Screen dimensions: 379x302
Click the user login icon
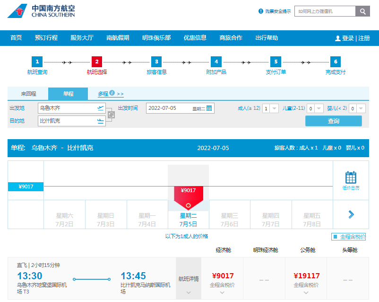coord(337,38)
